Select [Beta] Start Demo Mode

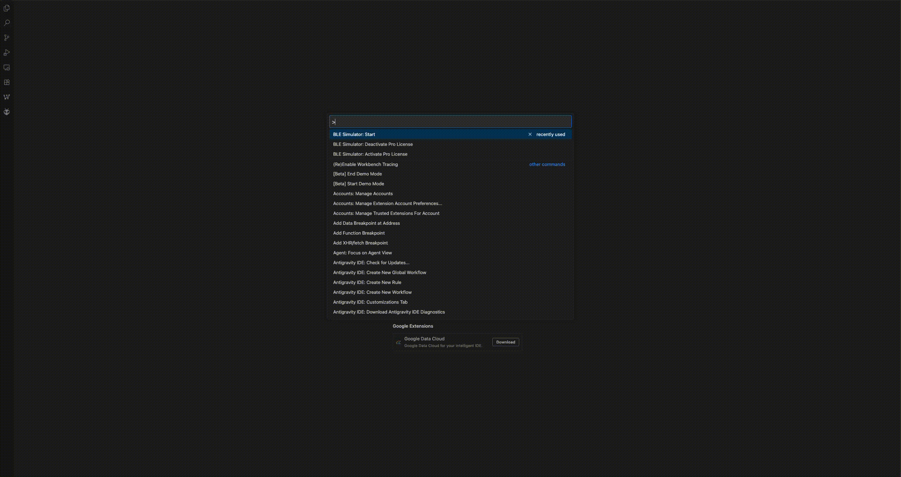point(450,184)
